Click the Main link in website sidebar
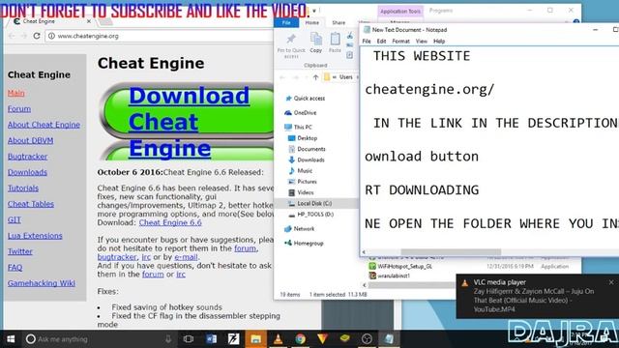The height and width of the screenshot is (348, 619). (15, 93)
